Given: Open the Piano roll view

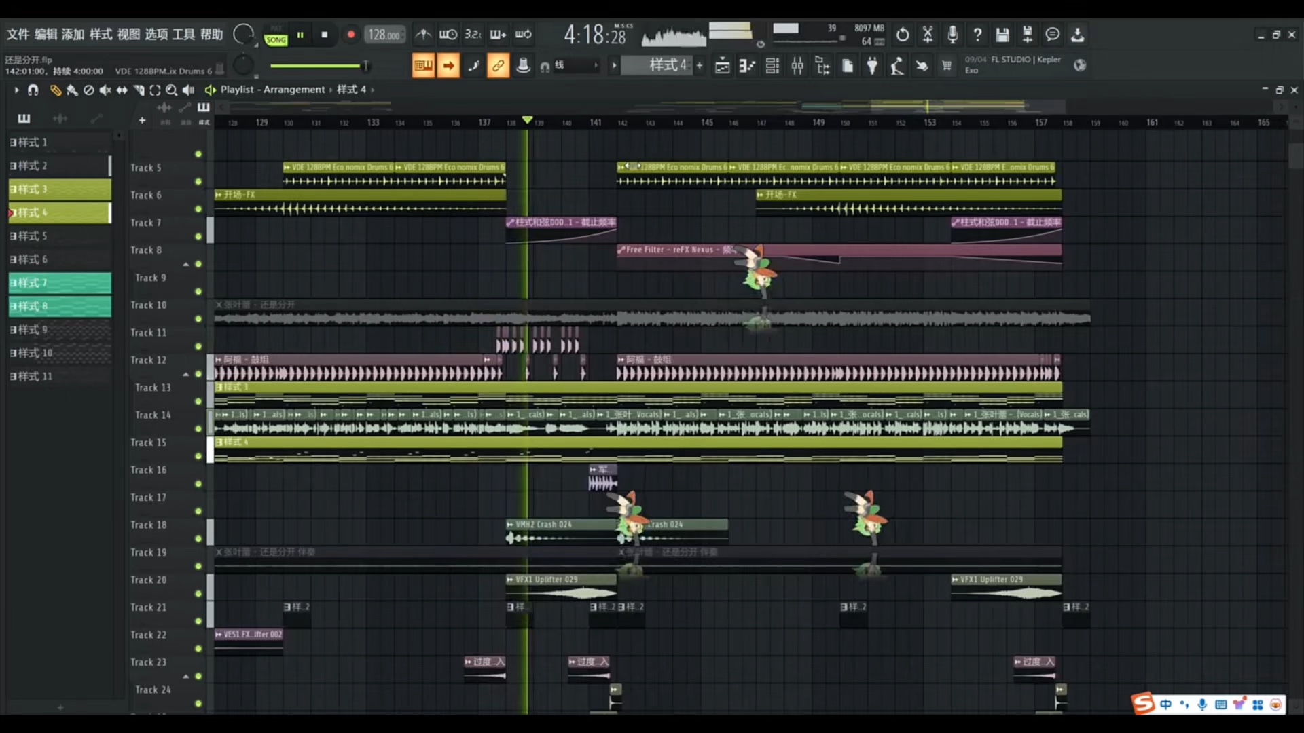Looking at the screenshot, I should [x=747, y=66].
